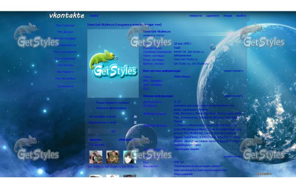Open Приложения in the left menu
The image size is (296, 188).
click(x=65, y=86)
